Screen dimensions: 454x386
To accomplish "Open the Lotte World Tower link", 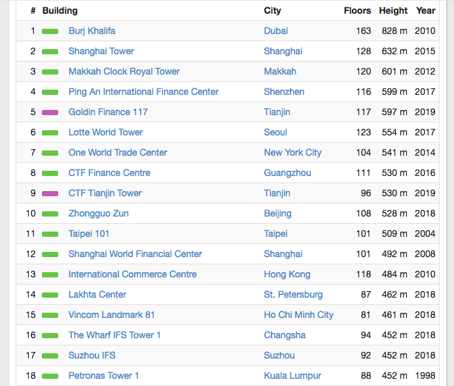I will pos(105,132).
